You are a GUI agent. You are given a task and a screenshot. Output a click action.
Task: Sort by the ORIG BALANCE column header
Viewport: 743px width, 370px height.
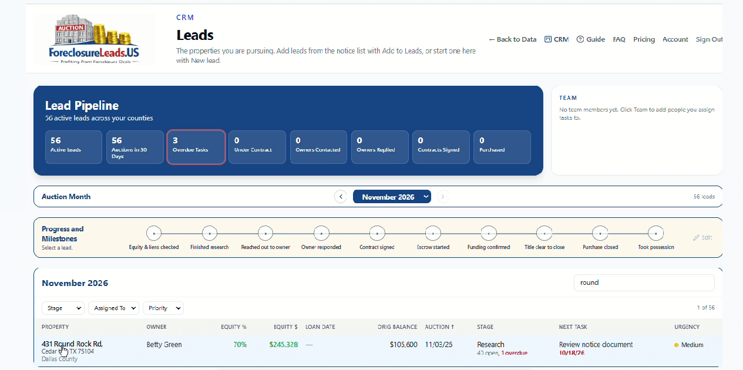pos(398,327)
